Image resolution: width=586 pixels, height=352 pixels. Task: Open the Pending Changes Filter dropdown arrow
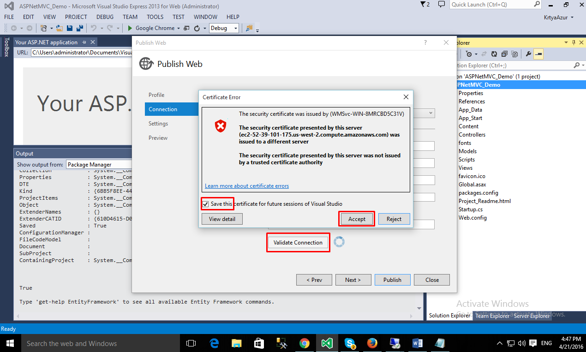(x=476, y=54)
